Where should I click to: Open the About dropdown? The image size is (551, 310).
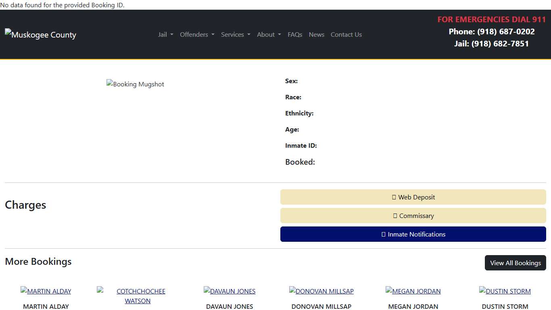coord(269,34)
